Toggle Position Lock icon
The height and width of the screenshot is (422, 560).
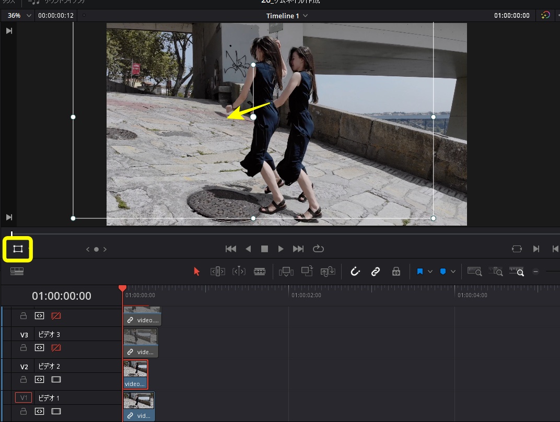pos(396,272)
